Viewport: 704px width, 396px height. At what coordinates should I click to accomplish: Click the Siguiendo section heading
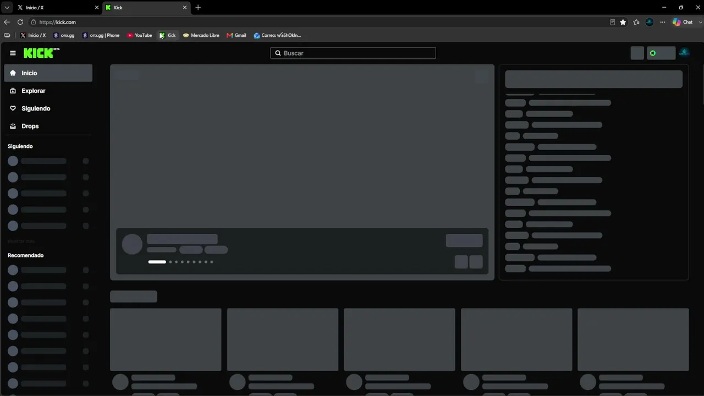click(20, 146)
